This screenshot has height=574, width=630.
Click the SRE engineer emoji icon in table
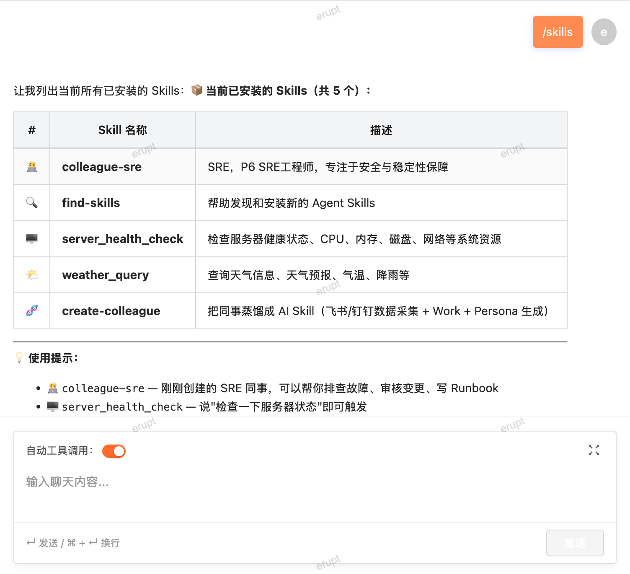click(32, 167)
